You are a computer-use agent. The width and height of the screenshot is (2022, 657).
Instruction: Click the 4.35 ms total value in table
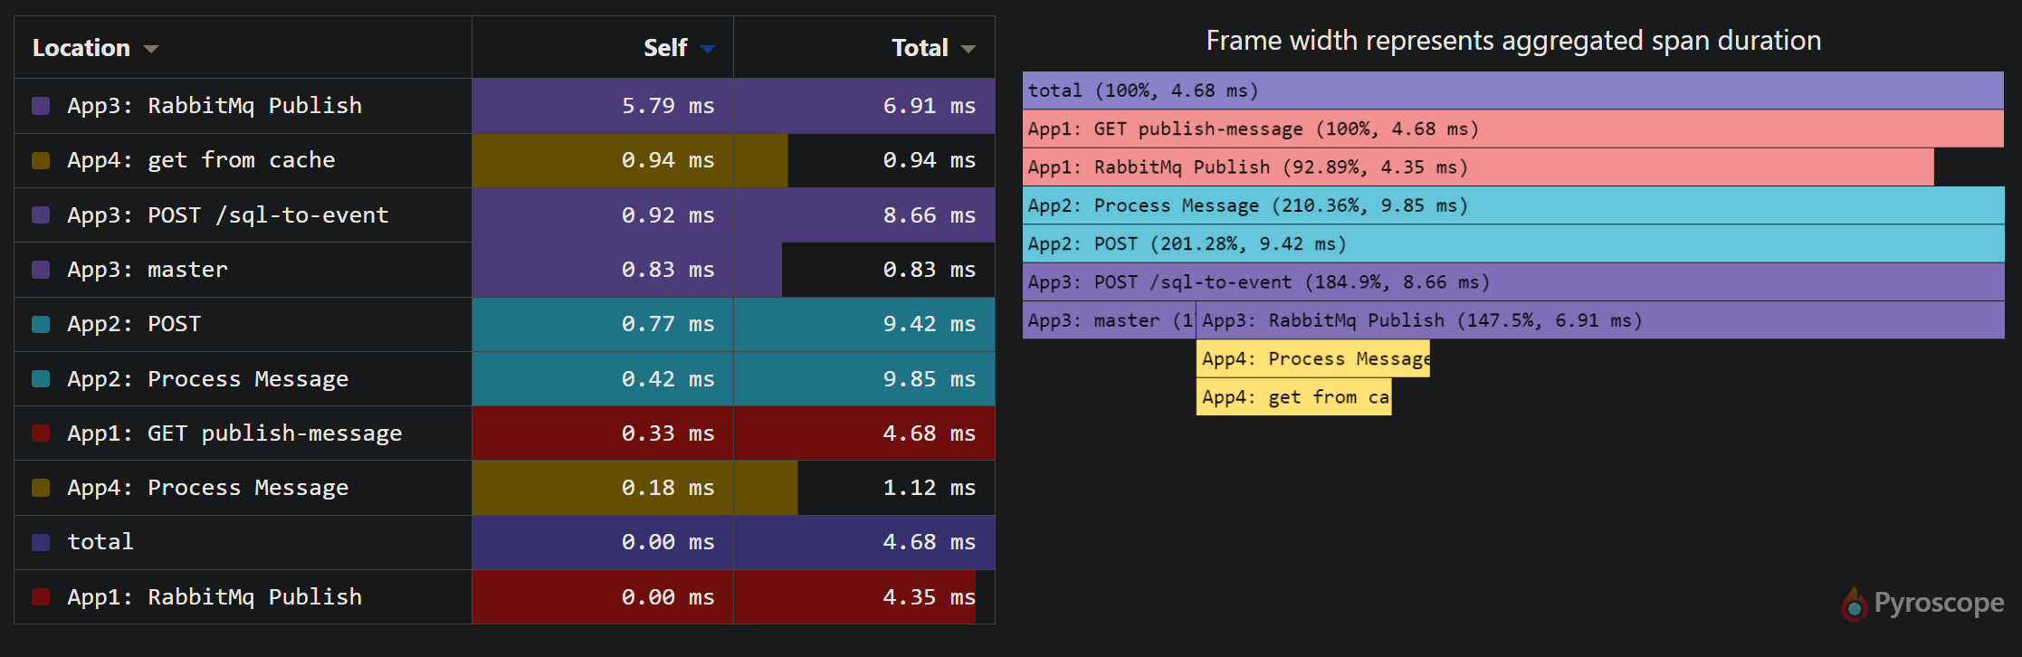[x=930, y=597]
